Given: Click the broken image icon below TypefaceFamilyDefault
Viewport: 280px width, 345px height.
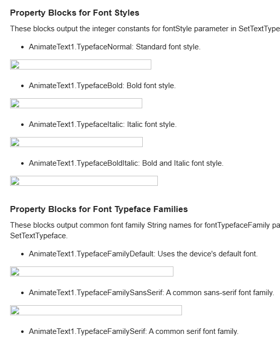Looking at the screenshot, I should point(15,271).
